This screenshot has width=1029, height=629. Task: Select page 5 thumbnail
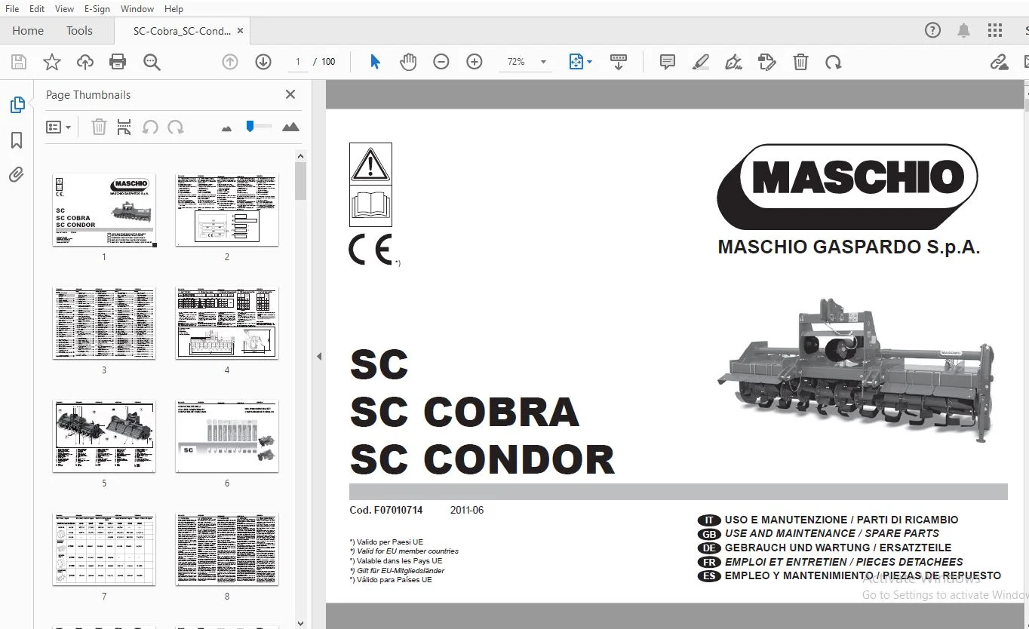pyautogui.click(x=104, y=436)
